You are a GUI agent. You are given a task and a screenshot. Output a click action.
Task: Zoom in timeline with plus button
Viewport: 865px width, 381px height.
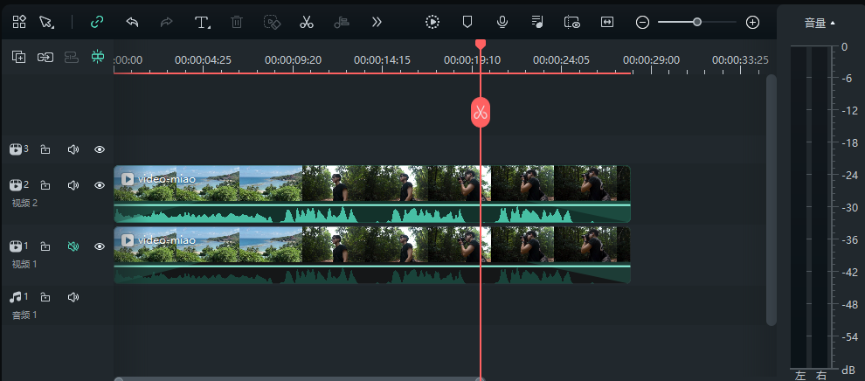752,22
